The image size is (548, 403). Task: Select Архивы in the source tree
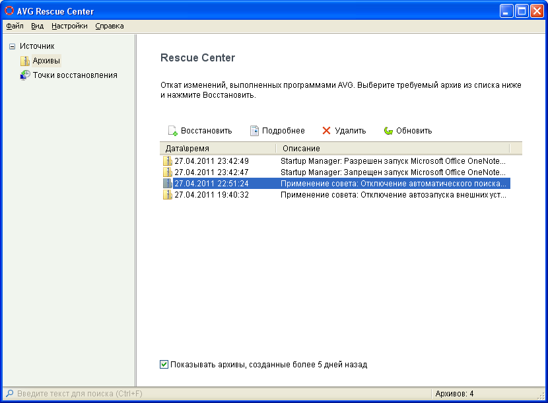pyautogui.click(x=46, y=61)
